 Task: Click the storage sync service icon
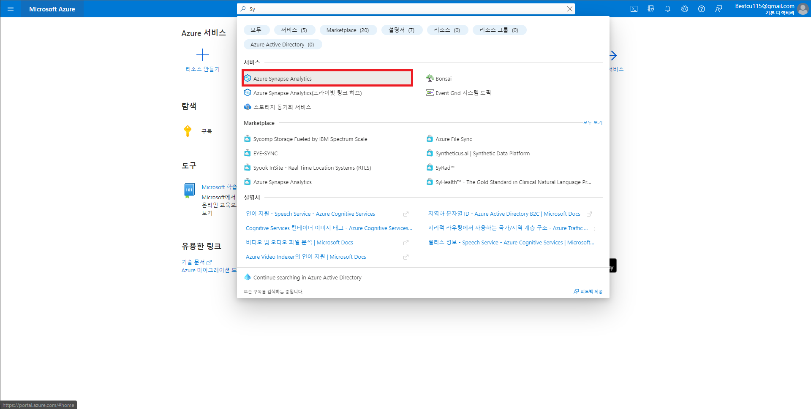(x=248, y=107)
